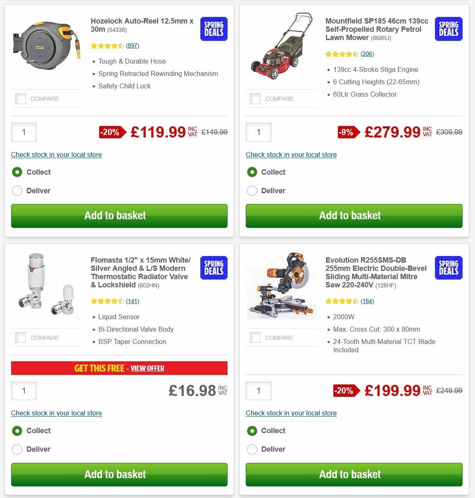475x498 pixels.
Task: Click the Spring Deals badge on Evolution mitre saw
Action: [449, 268]
